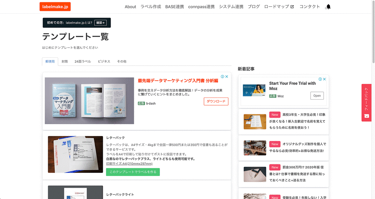
Task: Click the ad info icon on b-dash ad
Action: (222, 76)
